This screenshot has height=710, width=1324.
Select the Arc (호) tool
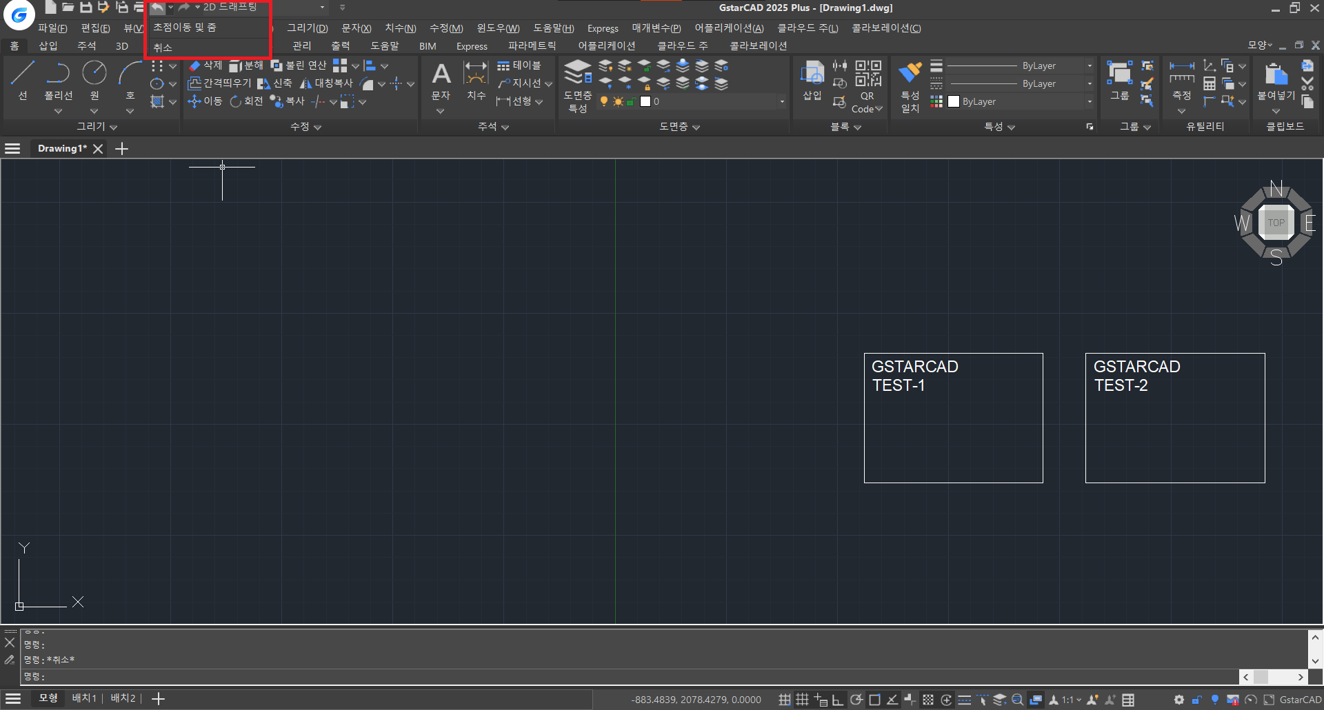(130, 81)
